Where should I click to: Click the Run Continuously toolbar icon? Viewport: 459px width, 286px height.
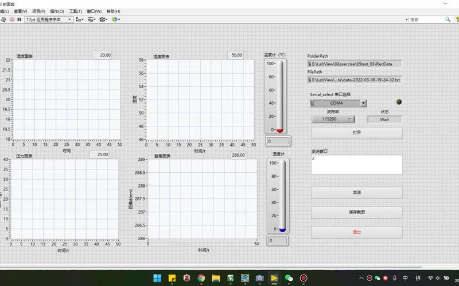pyautogui.click(x=3, y=19)
